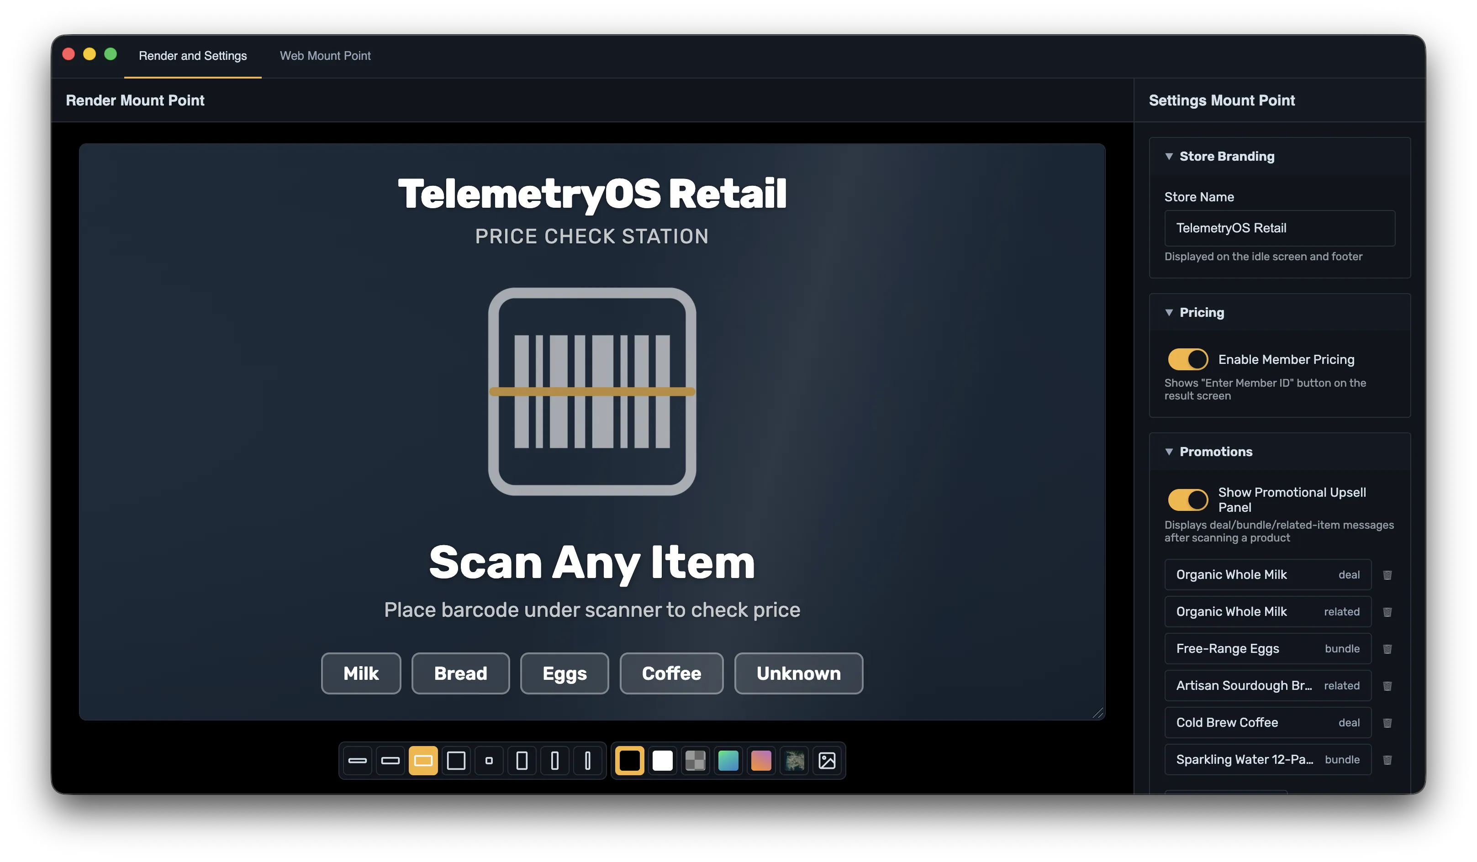Select the highlighted landscape aspect ratio

(x=423, y=761)
